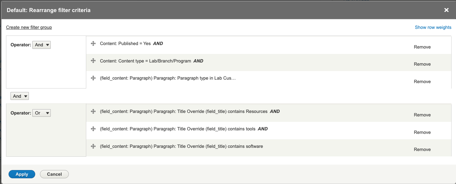The image size is (456, 184).
Task: Select the Title Override contains Resources text
Action: point(184,111)
